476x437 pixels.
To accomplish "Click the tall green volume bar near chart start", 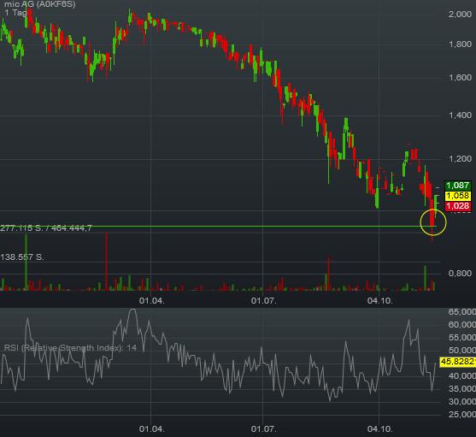I will (26, 263).
